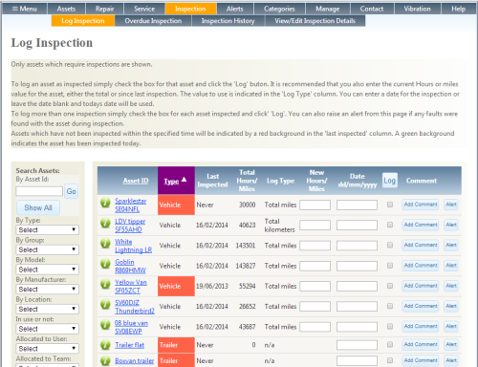Open the By Group dropdown

coord(47,249)
